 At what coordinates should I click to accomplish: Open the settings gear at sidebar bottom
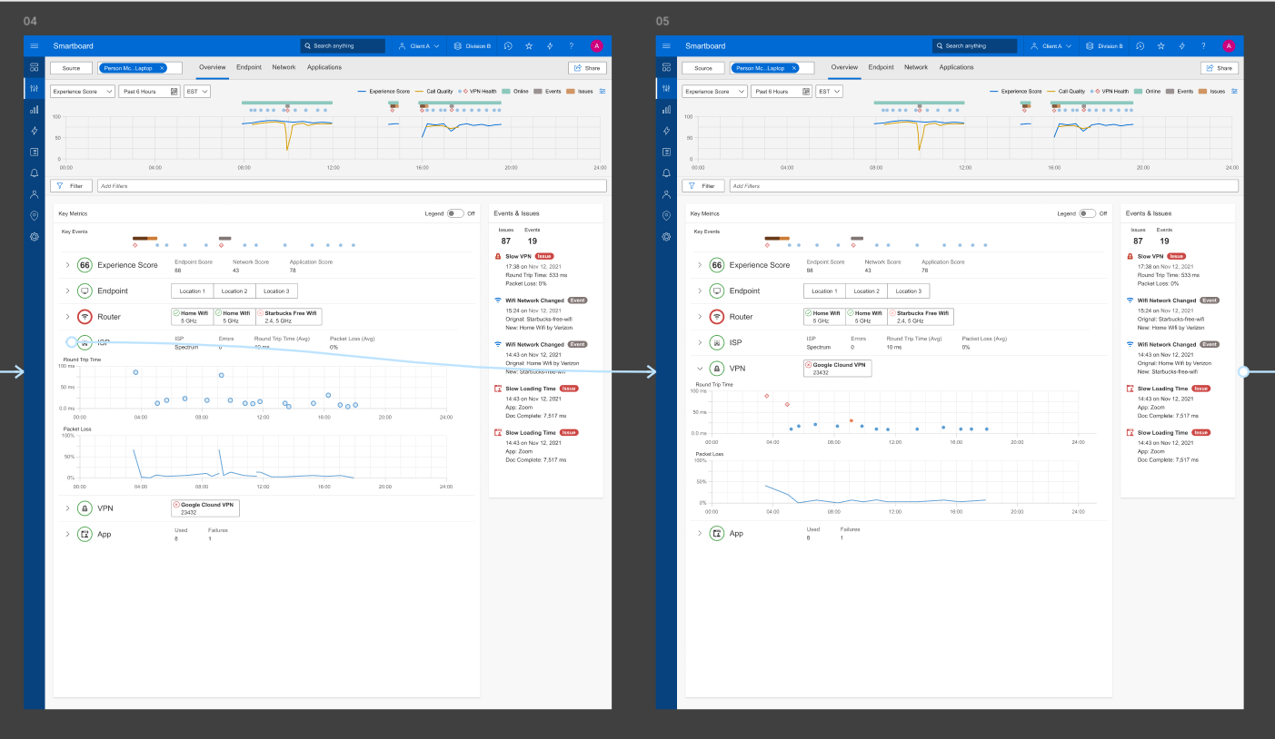coord(34,237)
